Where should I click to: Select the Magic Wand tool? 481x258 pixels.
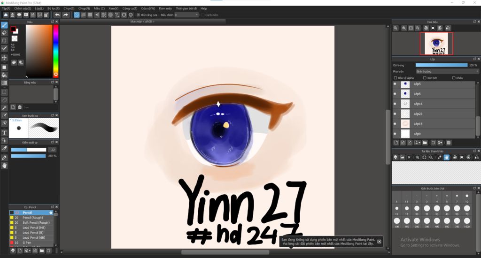tap(4, 108)
